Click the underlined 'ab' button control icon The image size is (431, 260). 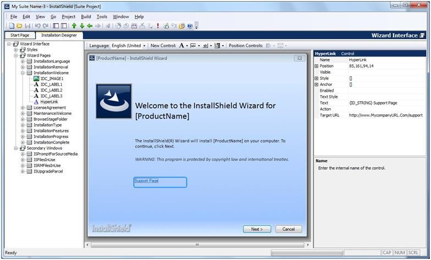(x=206, y=46)
